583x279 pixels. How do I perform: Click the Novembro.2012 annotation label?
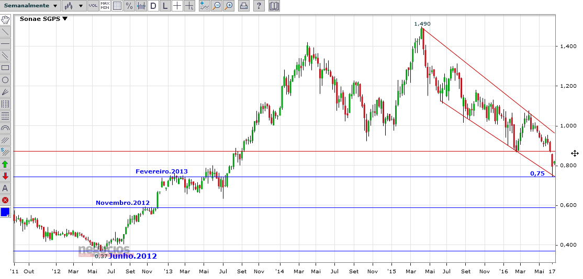[x=122, y=203]
